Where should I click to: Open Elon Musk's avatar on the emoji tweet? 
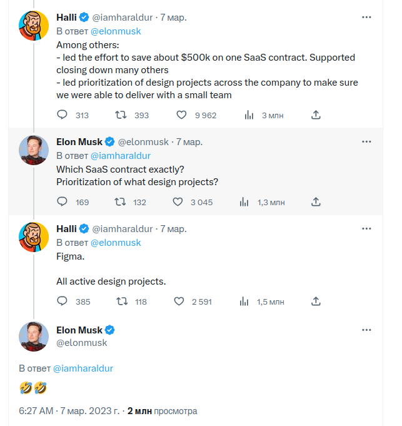pyautogui.click(x=34, y=337)
